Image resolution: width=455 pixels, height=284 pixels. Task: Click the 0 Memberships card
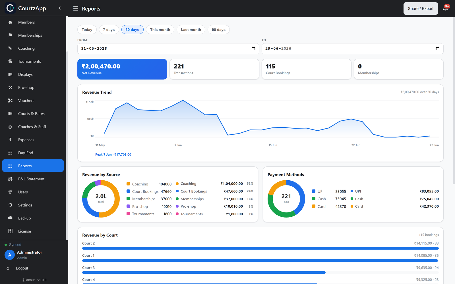(x=399, y=69)
